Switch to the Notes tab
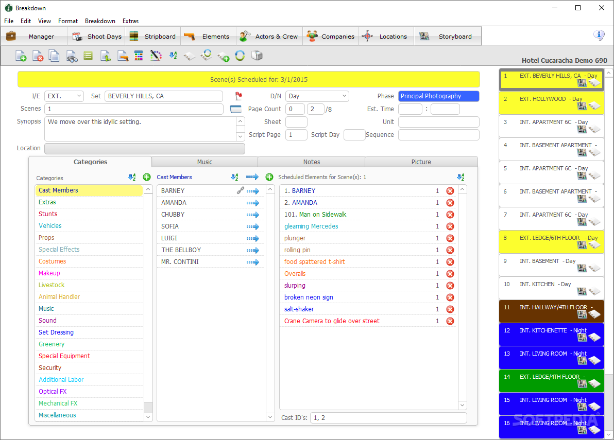 (x=312, y=162)
